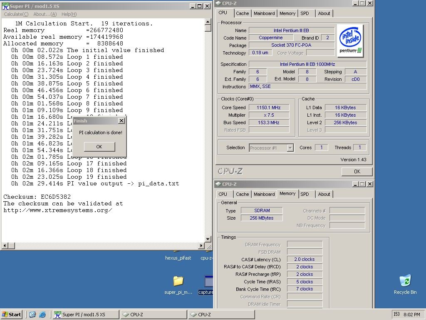Switch to Cache tab in lower CPU-Z
The width and height of the screenshot is (426, 320).
pyautogui.click(x=243, y=194)
